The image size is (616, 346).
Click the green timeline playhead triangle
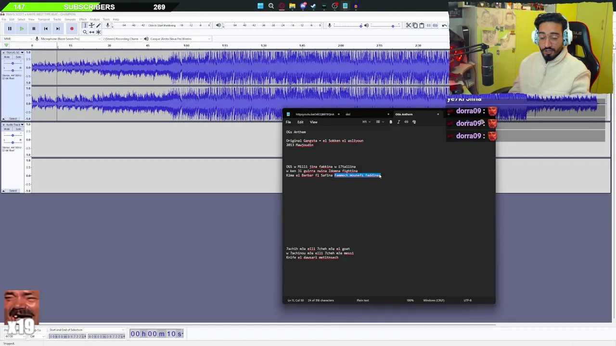(6, 46)
